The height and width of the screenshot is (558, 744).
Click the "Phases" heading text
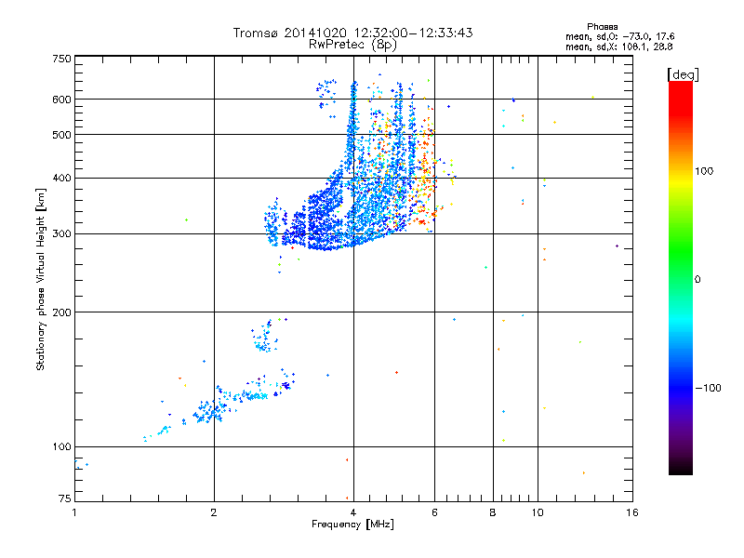click(x=602, y=27)
